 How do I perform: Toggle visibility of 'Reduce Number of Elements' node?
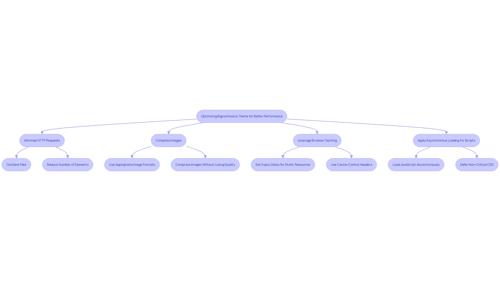tap(68, 164)
